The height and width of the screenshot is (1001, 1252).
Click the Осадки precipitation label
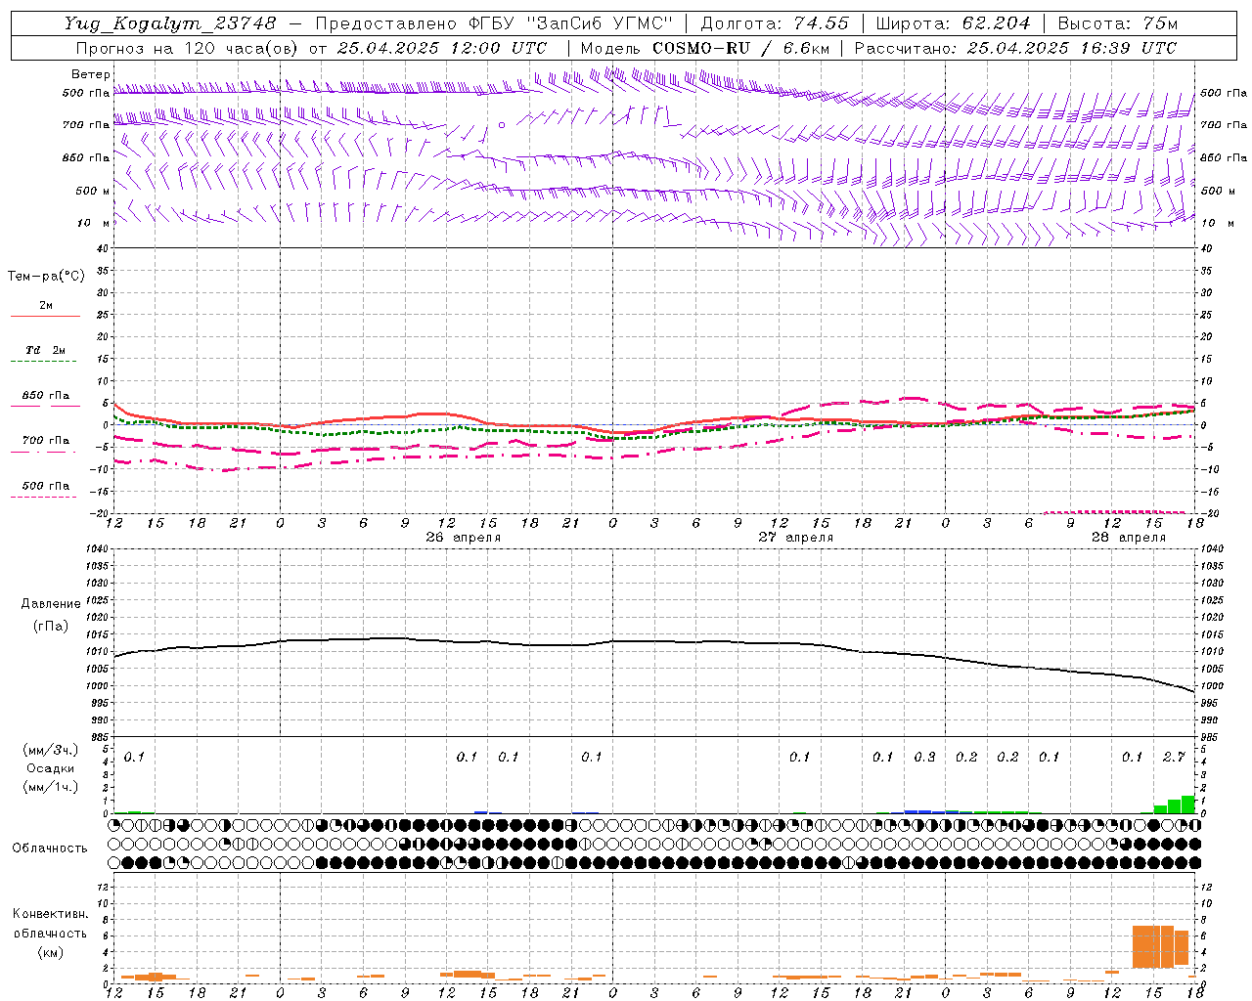tap(50, 768)
